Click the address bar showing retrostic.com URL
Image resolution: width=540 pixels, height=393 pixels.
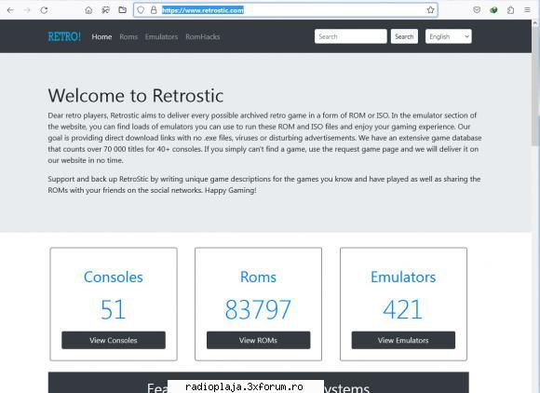pyautogui.click(x=286, y=10)
